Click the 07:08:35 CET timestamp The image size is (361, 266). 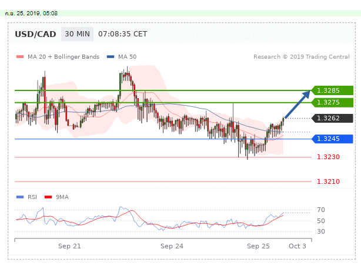[x=122, y=34]
